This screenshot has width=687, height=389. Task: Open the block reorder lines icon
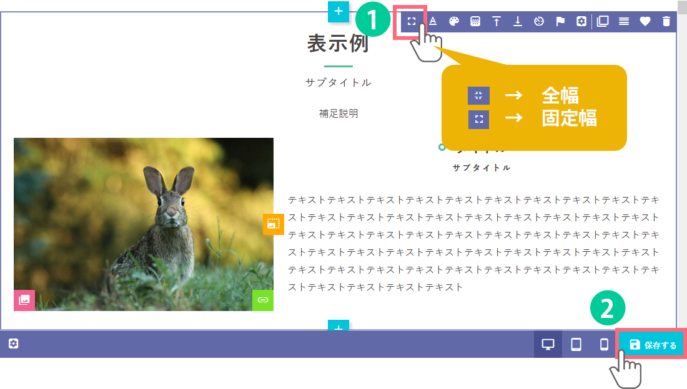pos(624,21)
